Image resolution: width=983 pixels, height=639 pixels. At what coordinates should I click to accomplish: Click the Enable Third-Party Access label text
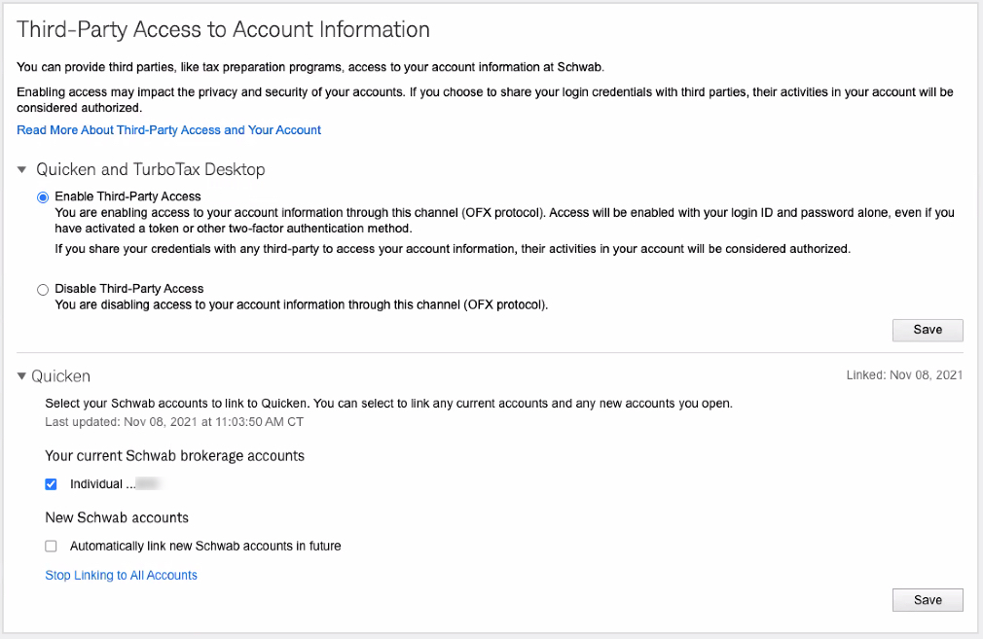[x=127, y=196]
